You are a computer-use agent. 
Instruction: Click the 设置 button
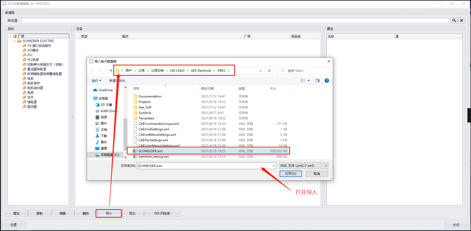[14, 225]
